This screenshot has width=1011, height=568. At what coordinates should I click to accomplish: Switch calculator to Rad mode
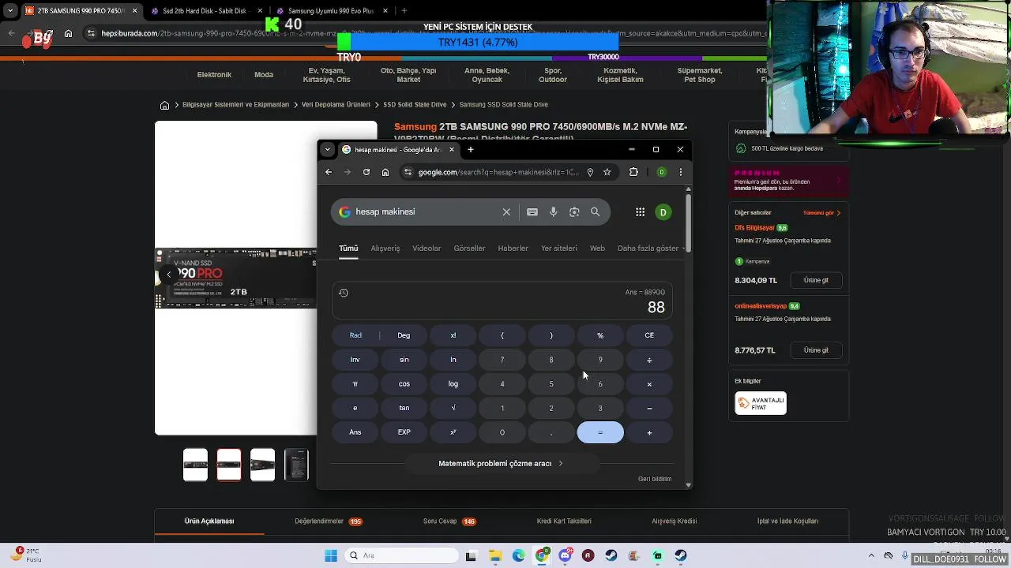coord(355,335)
